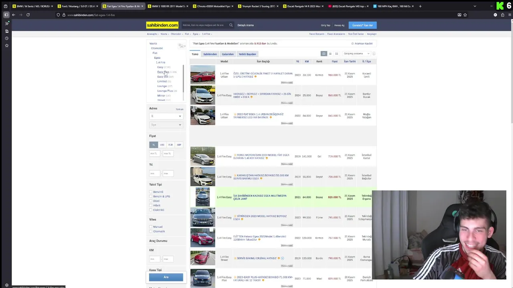Expand the Araç Durumu filter section

[x=158, y=241]
